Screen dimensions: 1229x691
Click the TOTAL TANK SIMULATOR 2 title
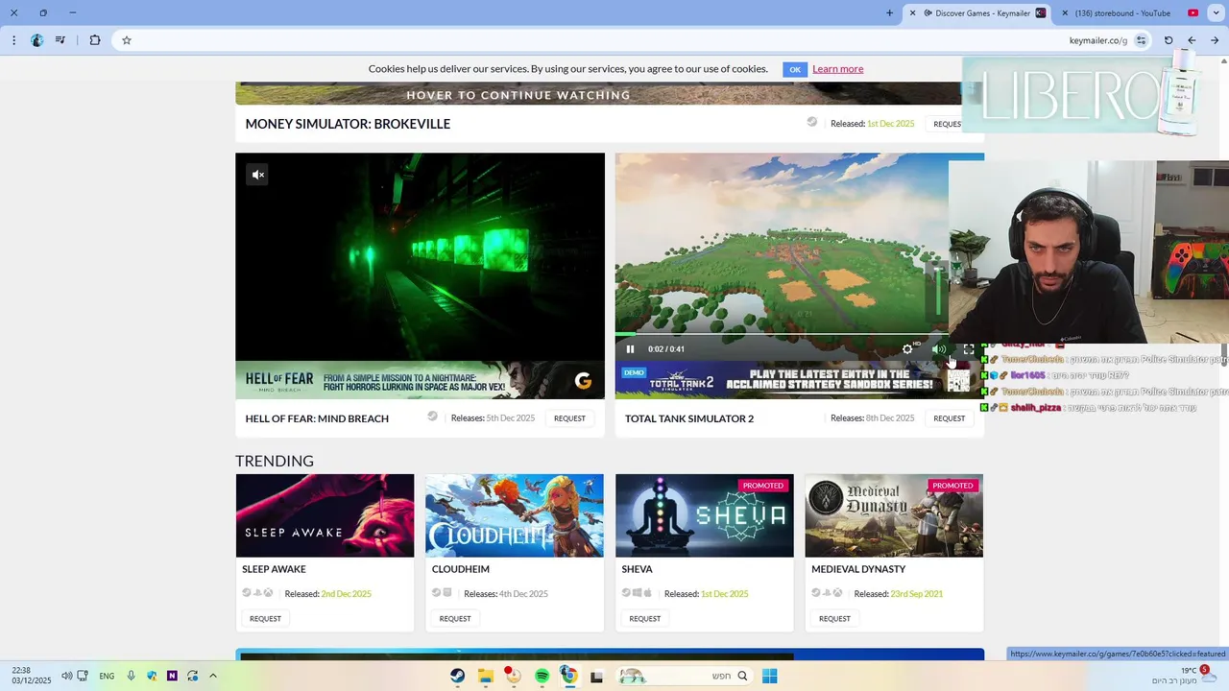[x=689, y=418]
